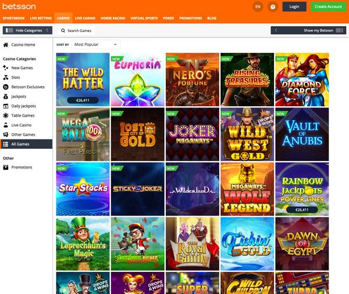
Task: Open the New Games category link
Action: [x=22, y=68]
